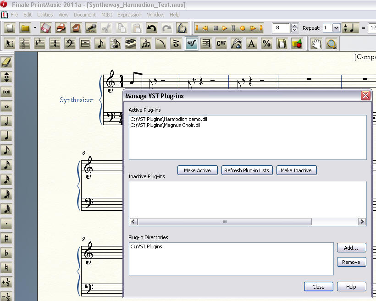Select the Zoom magnifier tool
The width and height of the screenshot is (376, 301).
point(332,44)
